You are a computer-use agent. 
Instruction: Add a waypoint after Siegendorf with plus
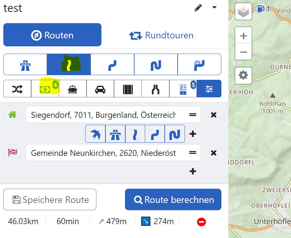pyautogui.click(x=193, y=134)
